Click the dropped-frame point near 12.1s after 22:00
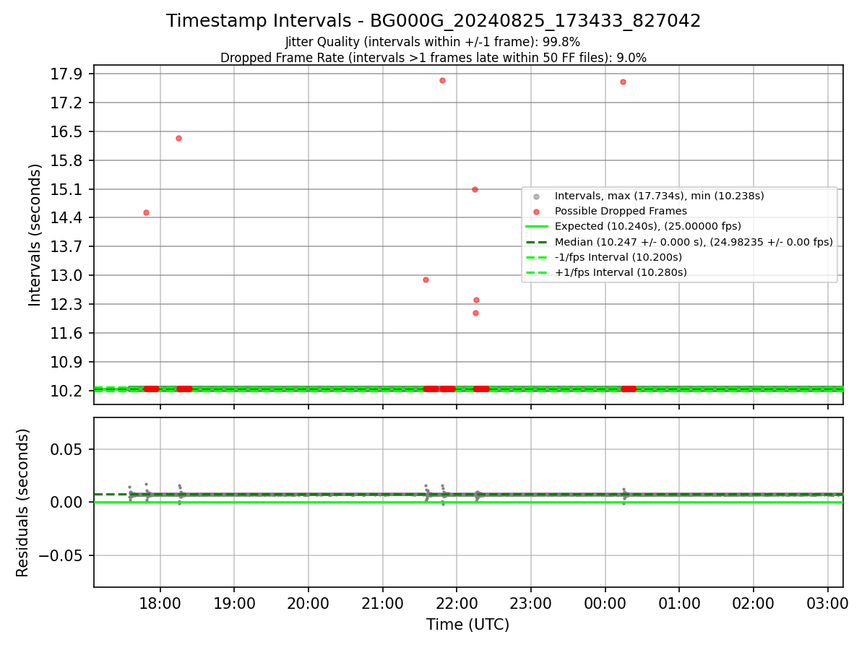Screen dimensions: 867x650 point(475,313)
